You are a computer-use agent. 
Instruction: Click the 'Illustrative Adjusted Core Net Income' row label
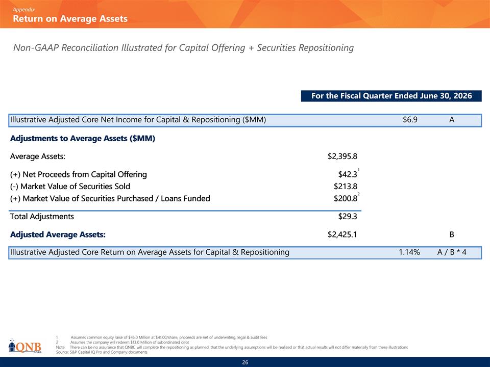138,120
